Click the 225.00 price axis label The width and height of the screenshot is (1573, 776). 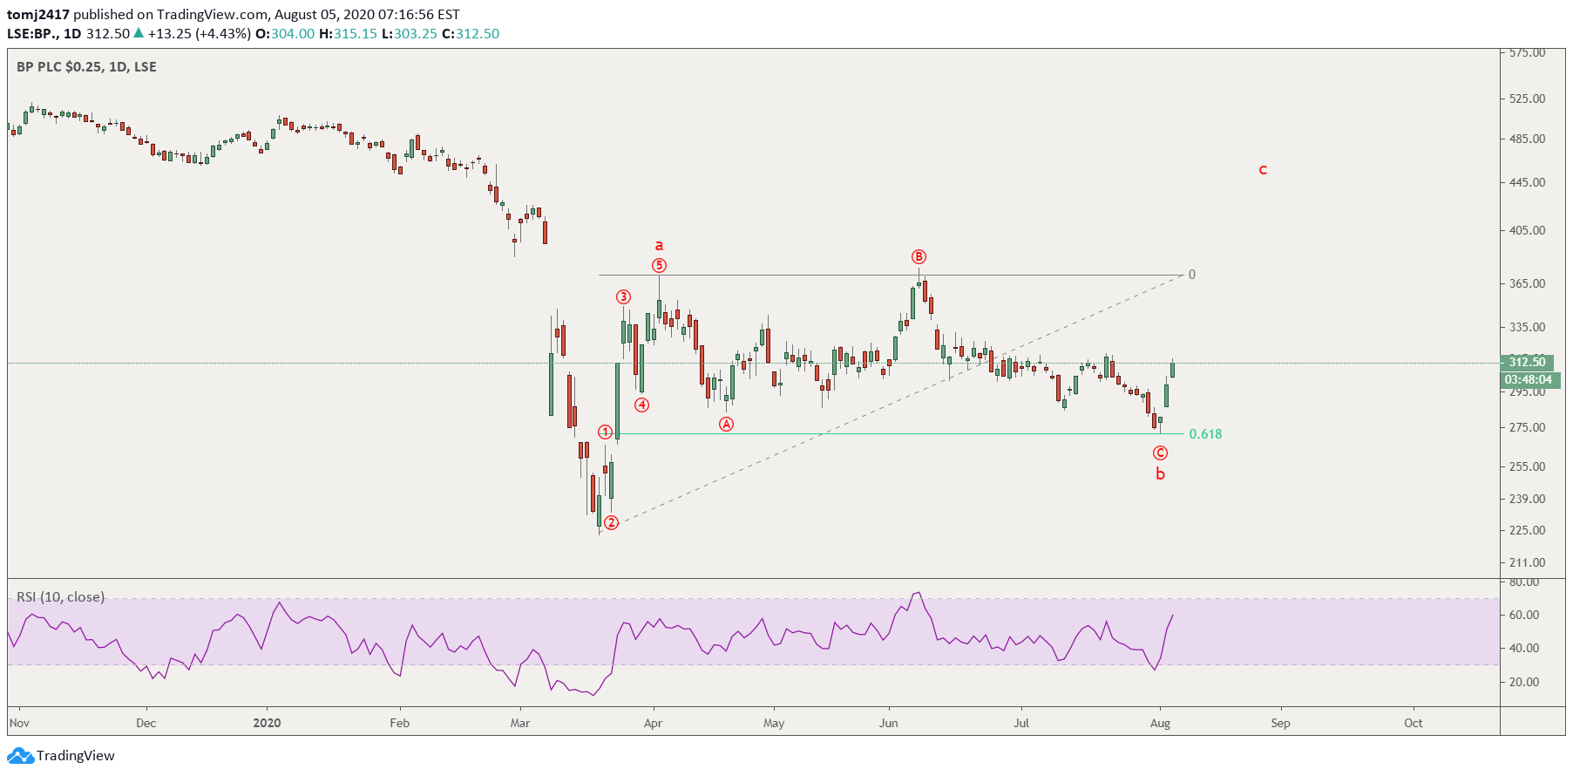point(1528,531)
